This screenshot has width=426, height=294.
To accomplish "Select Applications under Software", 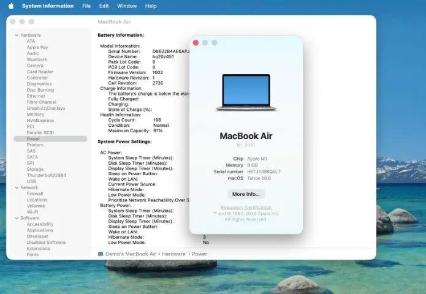I will click(40, 230).
